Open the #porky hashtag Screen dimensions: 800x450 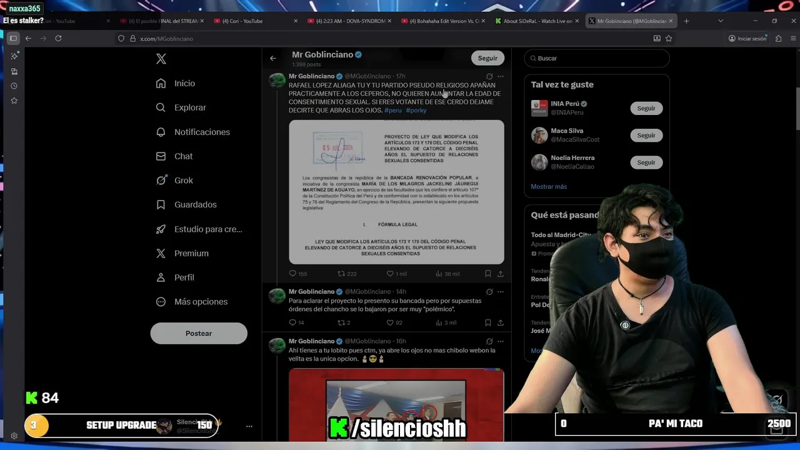pos(416,111)
